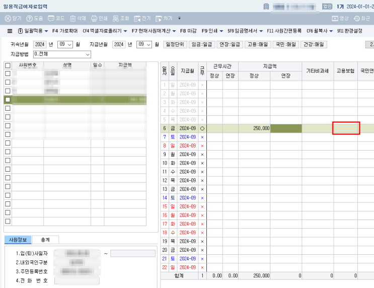
Task: Click the 건강:매일 button
Action: point(314,44)
